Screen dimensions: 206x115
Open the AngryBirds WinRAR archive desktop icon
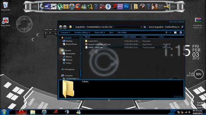pos(198,23)
